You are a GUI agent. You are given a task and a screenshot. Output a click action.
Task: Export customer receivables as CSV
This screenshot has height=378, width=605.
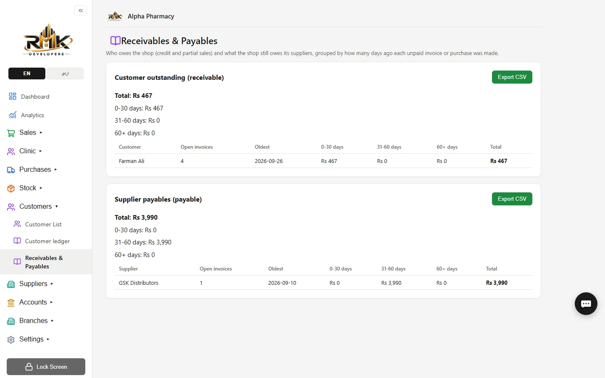[512, 77]
